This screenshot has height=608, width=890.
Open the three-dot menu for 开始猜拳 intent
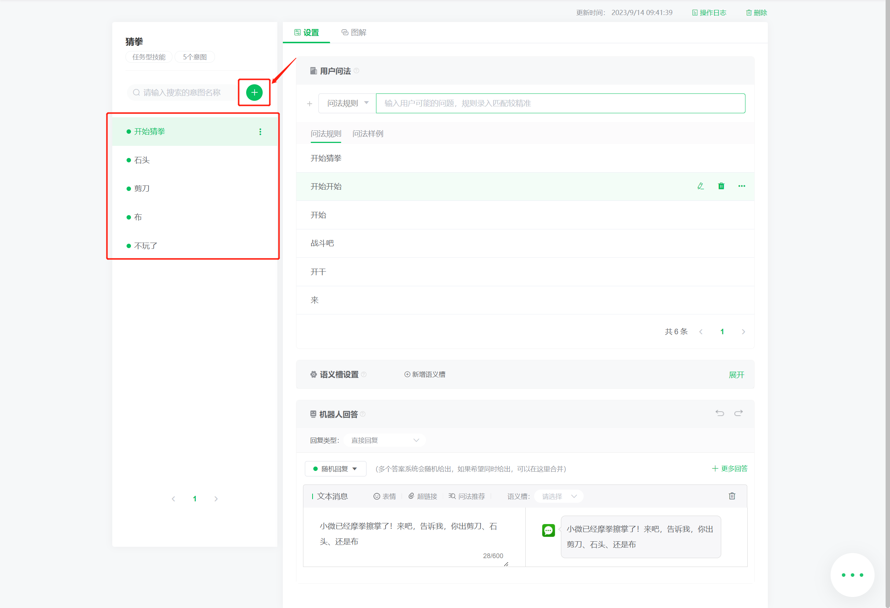tap(260, 132)
